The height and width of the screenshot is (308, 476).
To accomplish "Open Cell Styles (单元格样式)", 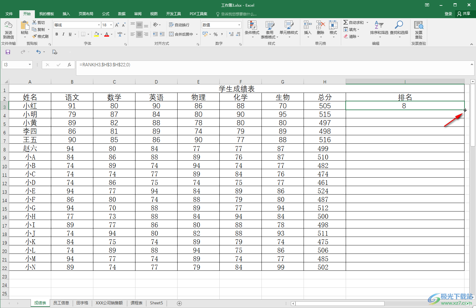I will [289, 29].
